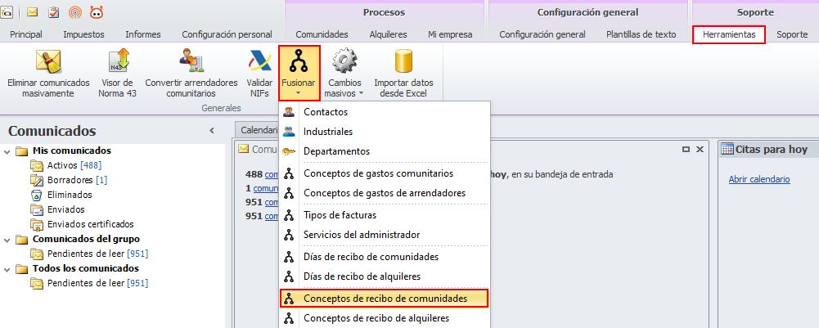
Task: Click the Citas para hoy calendar icon
Action: (727, 150)
